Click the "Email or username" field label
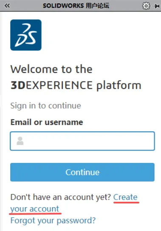161x231 pixels. tap(47, 122)
